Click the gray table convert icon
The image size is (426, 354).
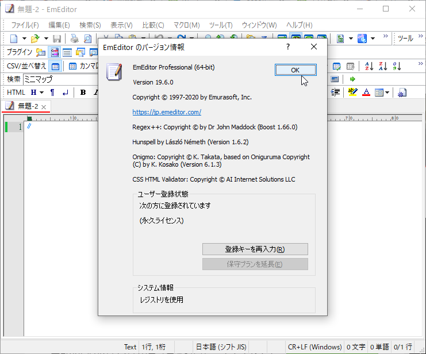[x=351, y=66]
